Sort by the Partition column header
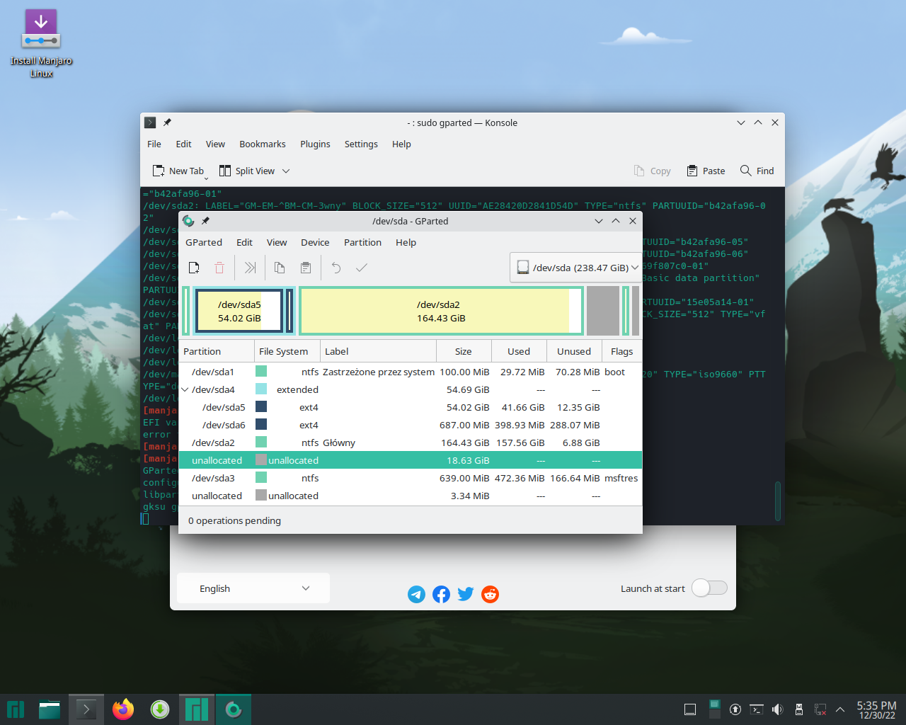The width and height of the screenshot is (906, 725). (217, 351)
